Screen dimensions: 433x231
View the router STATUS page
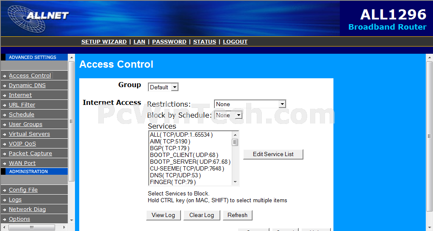(205, 41)
